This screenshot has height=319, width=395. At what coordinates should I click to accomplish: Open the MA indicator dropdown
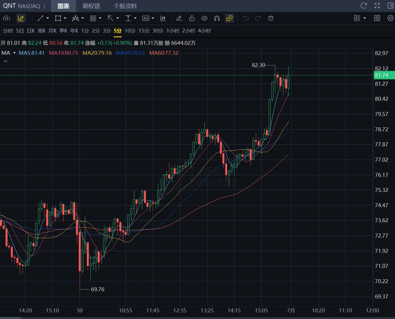click(x=14, y=53)
